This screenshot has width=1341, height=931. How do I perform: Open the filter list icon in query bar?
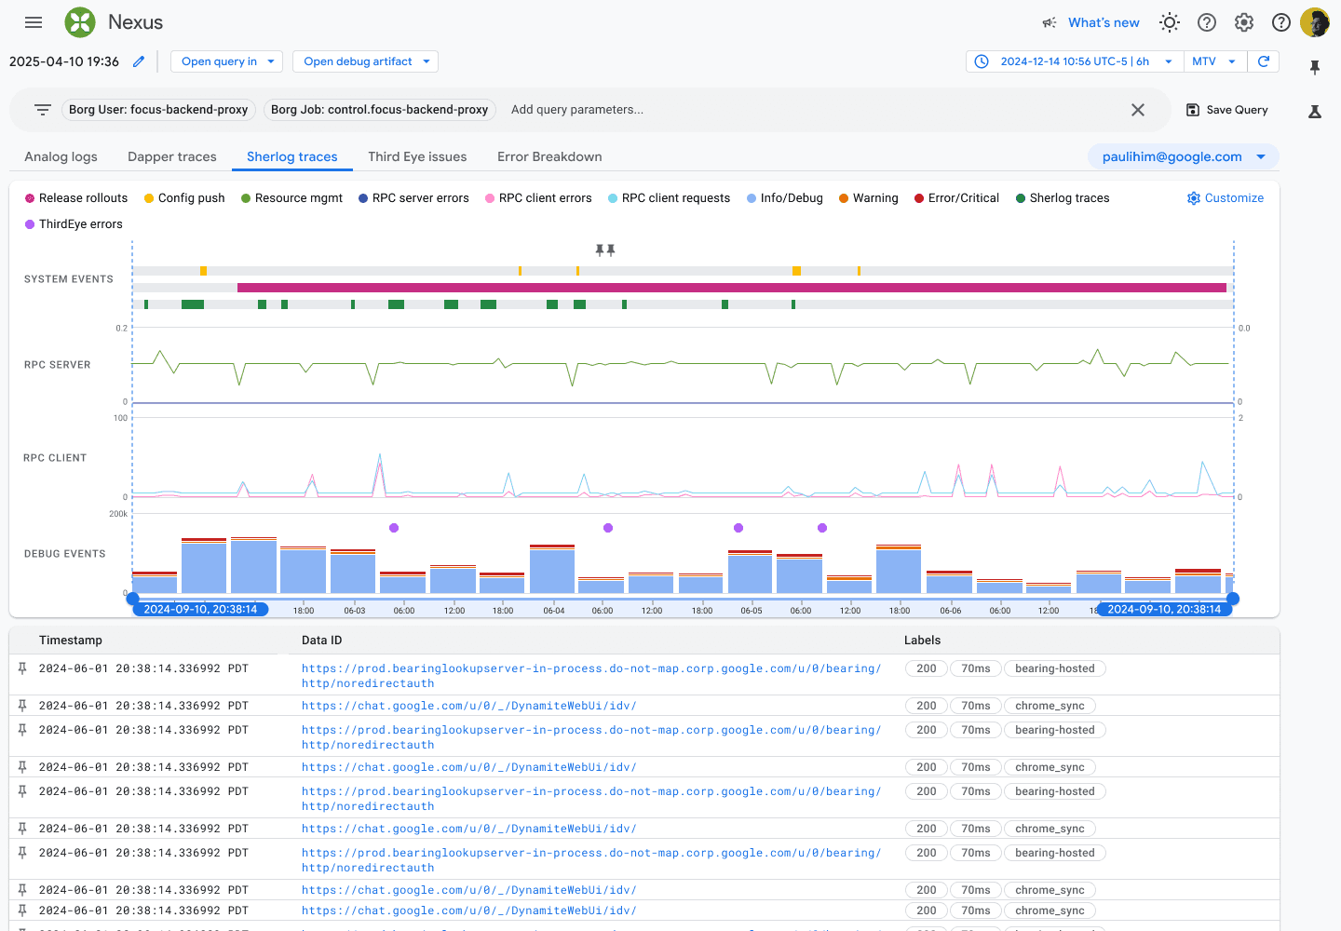[43, 110]
